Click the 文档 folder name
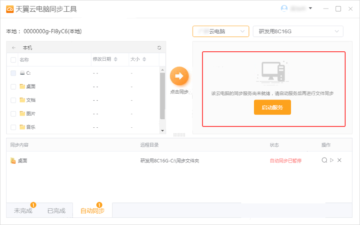Screen dimensions: 360x225 tap(31, 100)
